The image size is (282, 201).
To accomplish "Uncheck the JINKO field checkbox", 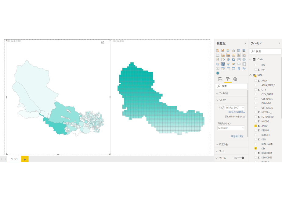I will tap(255, 126).
